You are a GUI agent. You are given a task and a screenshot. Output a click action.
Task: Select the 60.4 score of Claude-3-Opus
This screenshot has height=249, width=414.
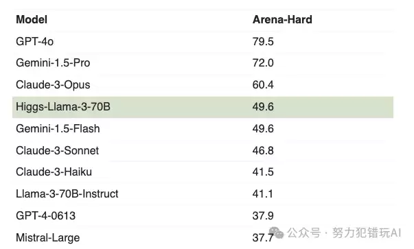[263, 85]
